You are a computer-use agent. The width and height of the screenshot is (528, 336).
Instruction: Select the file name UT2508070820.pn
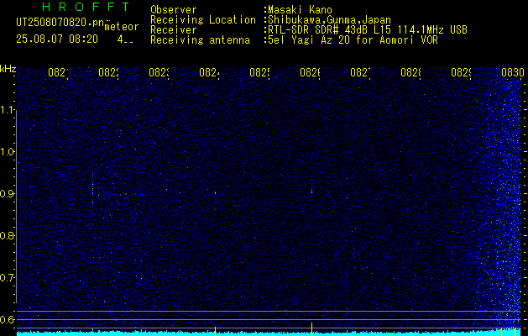point(60,23)
